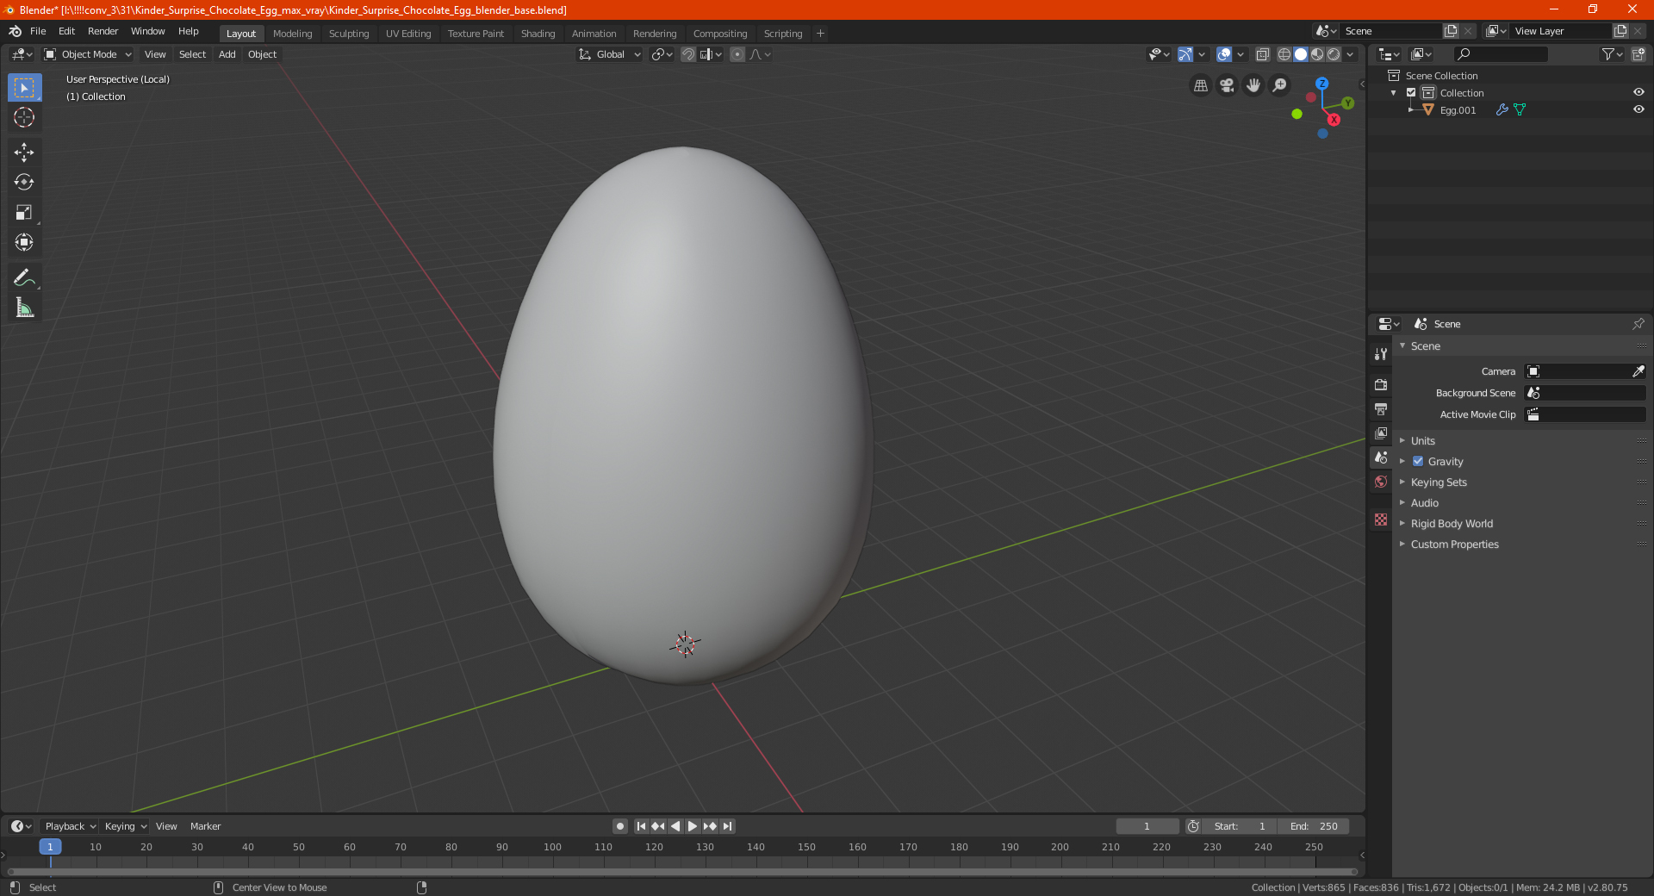Click the zoom view magnifier icon

click(x=1280, y=85)
